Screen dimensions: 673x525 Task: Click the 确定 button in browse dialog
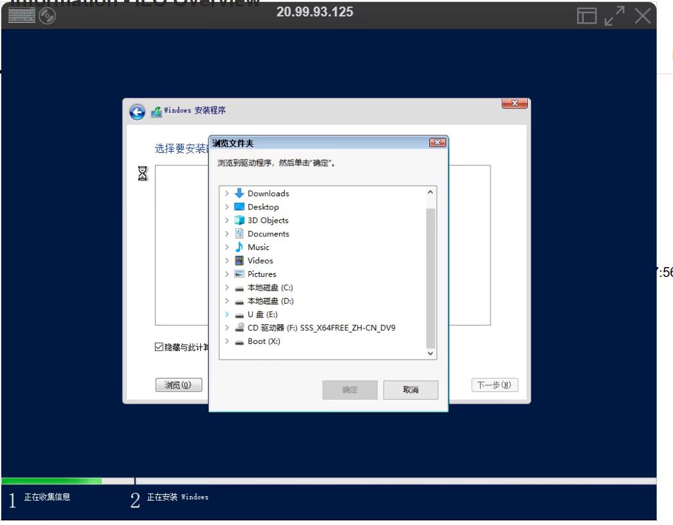(x=350, y=389)
